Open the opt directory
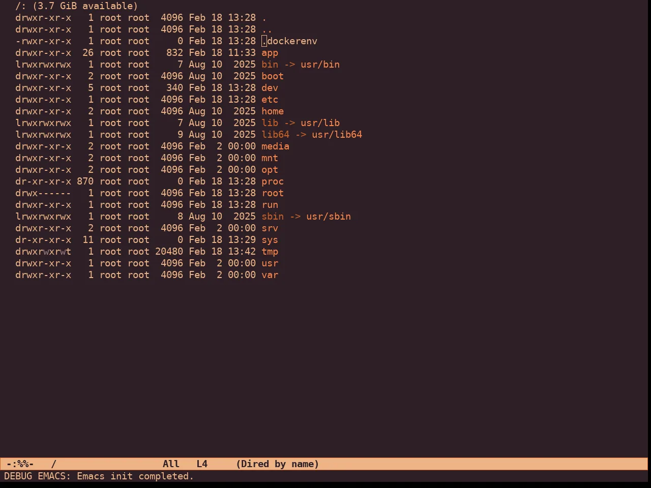 click(270, 170)
